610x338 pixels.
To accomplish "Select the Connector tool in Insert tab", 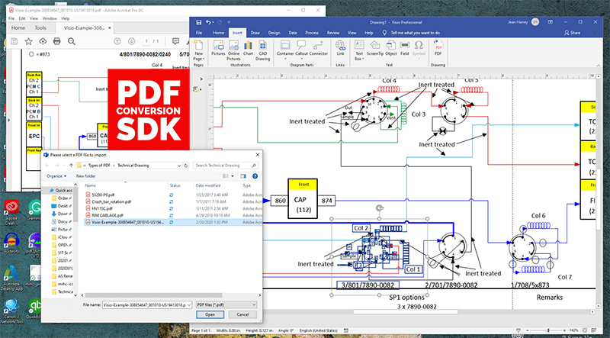I will (319, 48).
